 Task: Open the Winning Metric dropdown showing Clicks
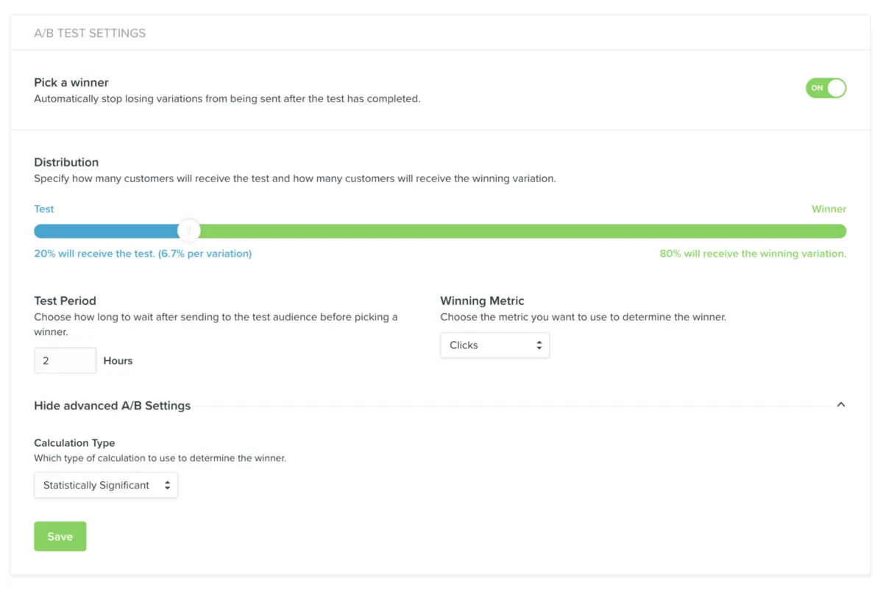(494, 345)
